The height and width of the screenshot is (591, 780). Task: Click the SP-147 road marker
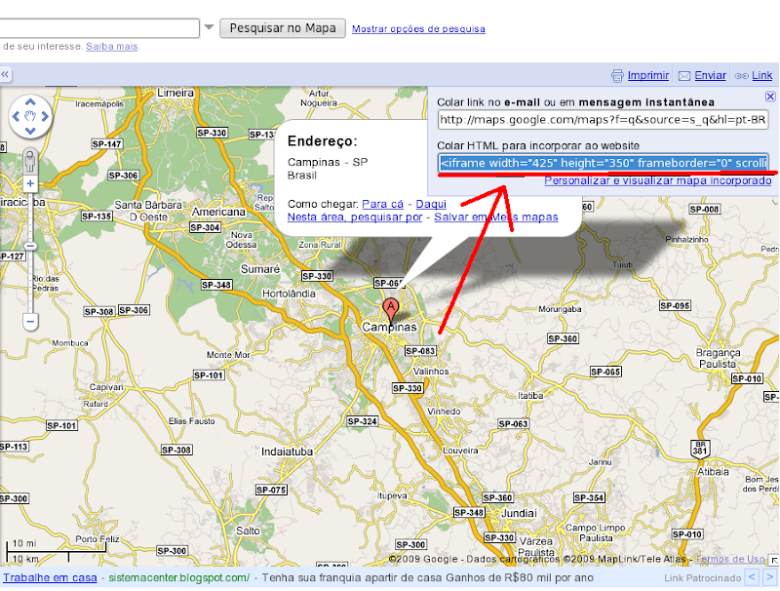(x=107, y=144)
